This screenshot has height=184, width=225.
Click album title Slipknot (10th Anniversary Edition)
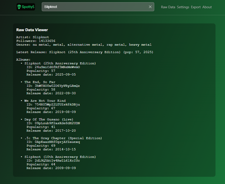60,157
